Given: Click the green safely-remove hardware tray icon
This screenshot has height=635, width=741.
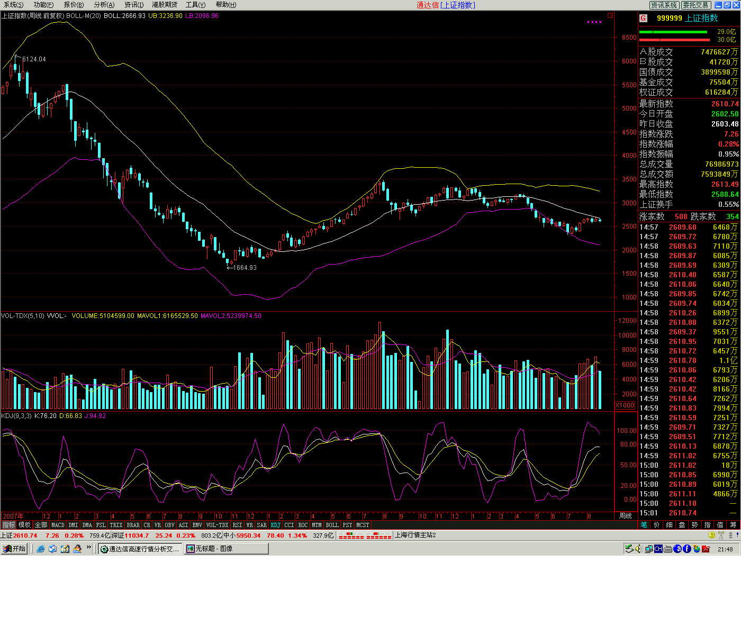Looking at the screenshot, I should tap(629, 549).
